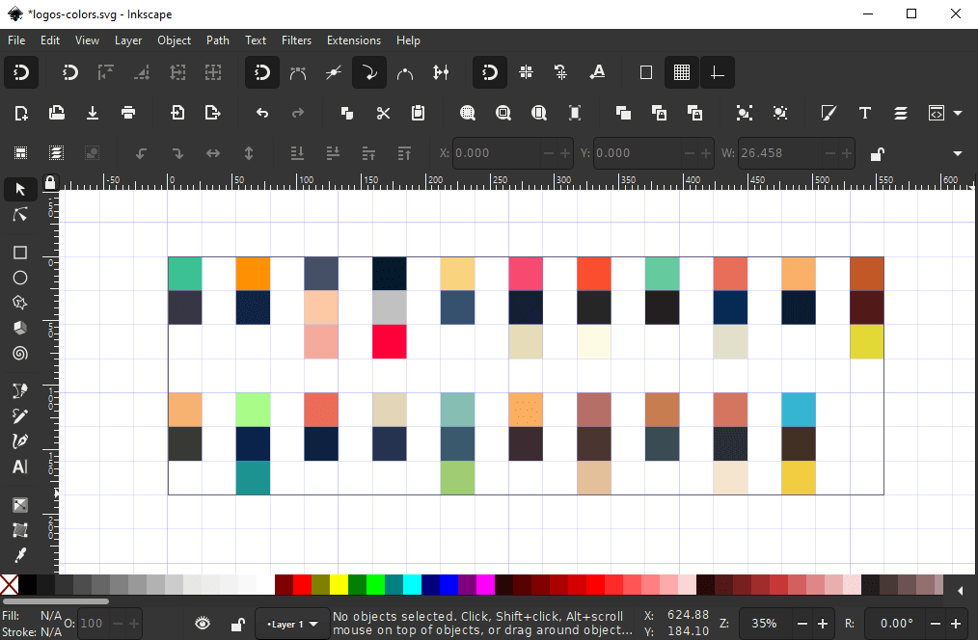Screen dimensions: 978x640
Task: Choose the Pencil freehand tool
Action: [20, 416]
